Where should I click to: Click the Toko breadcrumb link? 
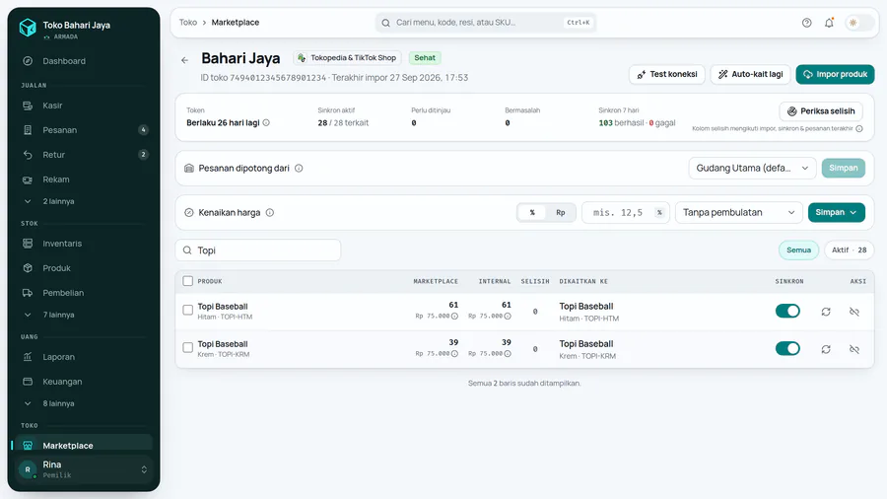point(188,23)
